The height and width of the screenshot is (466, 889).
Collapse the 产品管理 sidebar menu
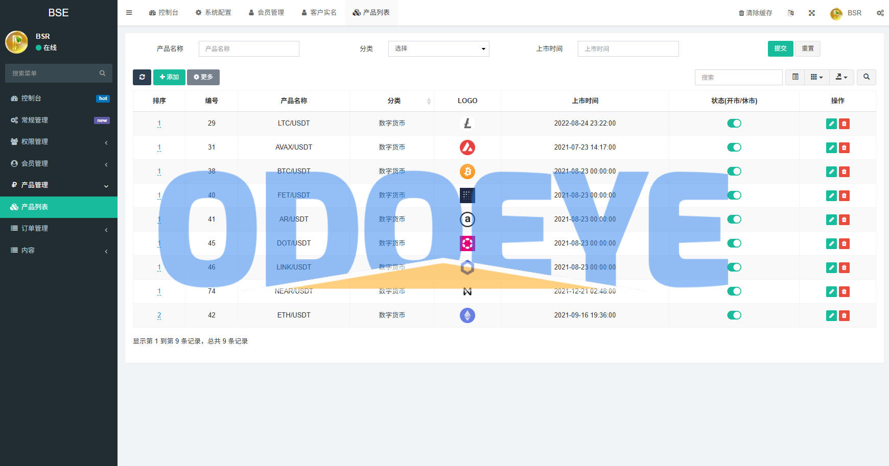[x=59, y=185]
